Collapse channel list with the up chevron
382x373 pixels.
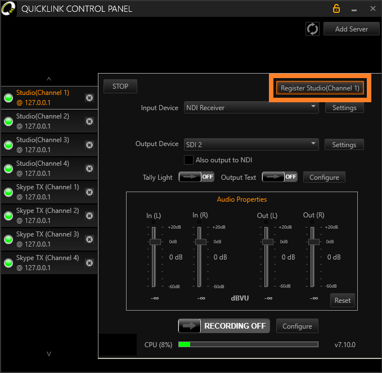click(49, 79)
